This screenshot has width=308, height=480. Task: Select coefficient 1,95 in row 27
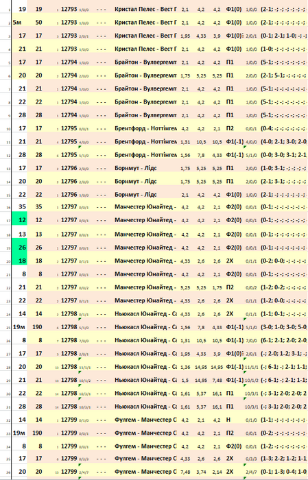coord(185,354)
